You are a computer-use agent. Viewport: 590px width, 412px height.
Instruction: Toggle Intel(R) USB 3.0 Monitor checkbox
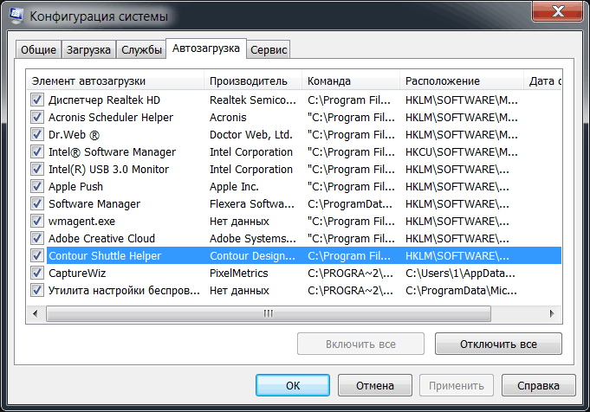pyautogui.click(x=37, y=169)
